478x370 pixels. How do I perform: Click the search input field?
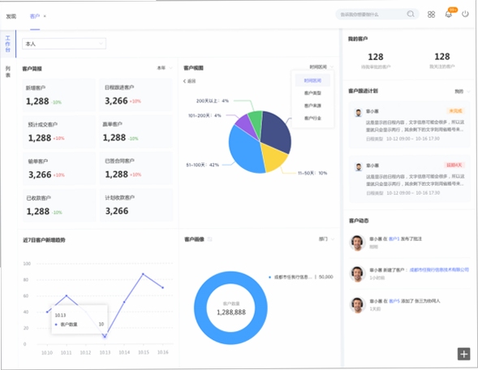click(x=372, y=15)
